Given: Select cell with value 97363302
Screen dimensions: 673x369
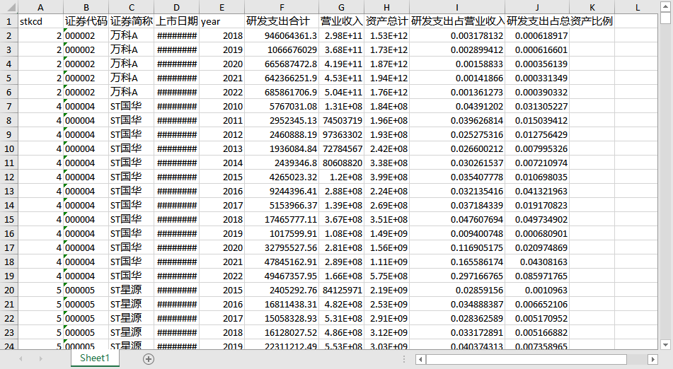Looking at the screenshot, I should coord(341,134).
